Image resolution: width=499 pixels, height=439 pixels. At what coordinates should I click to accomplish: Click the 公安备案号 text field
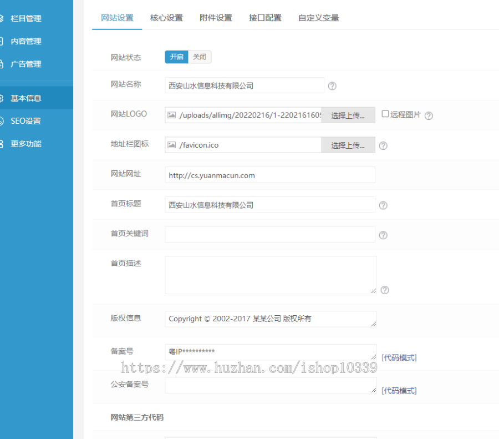click(x=271, y=385)
